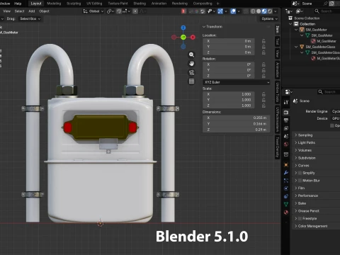This screenshot has width=340, height=255.
Task: Click the zoom view magnifier icon in viewport
Action: pos(191,55)
